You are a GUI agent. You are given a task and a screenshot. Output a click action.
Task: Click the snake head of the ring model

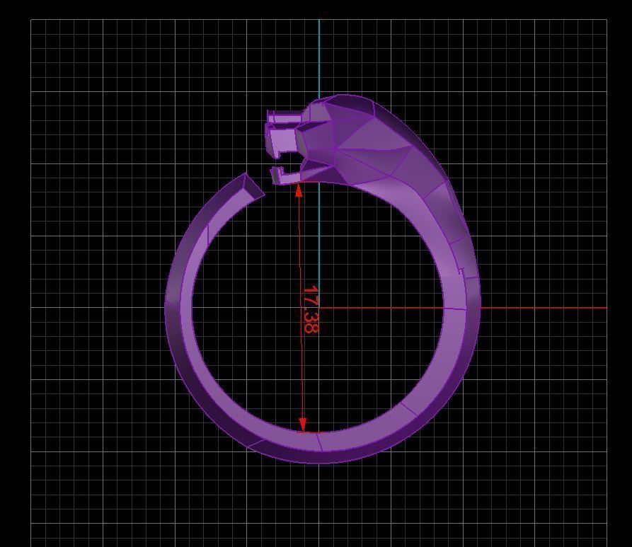coord(338,139)
